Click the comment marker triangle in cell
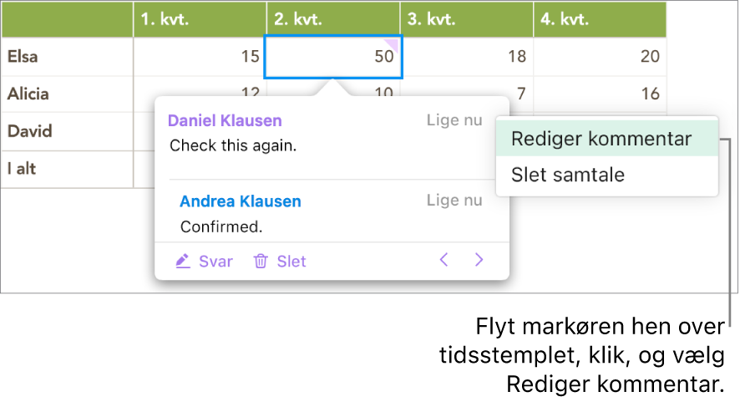 coord(394,43)
